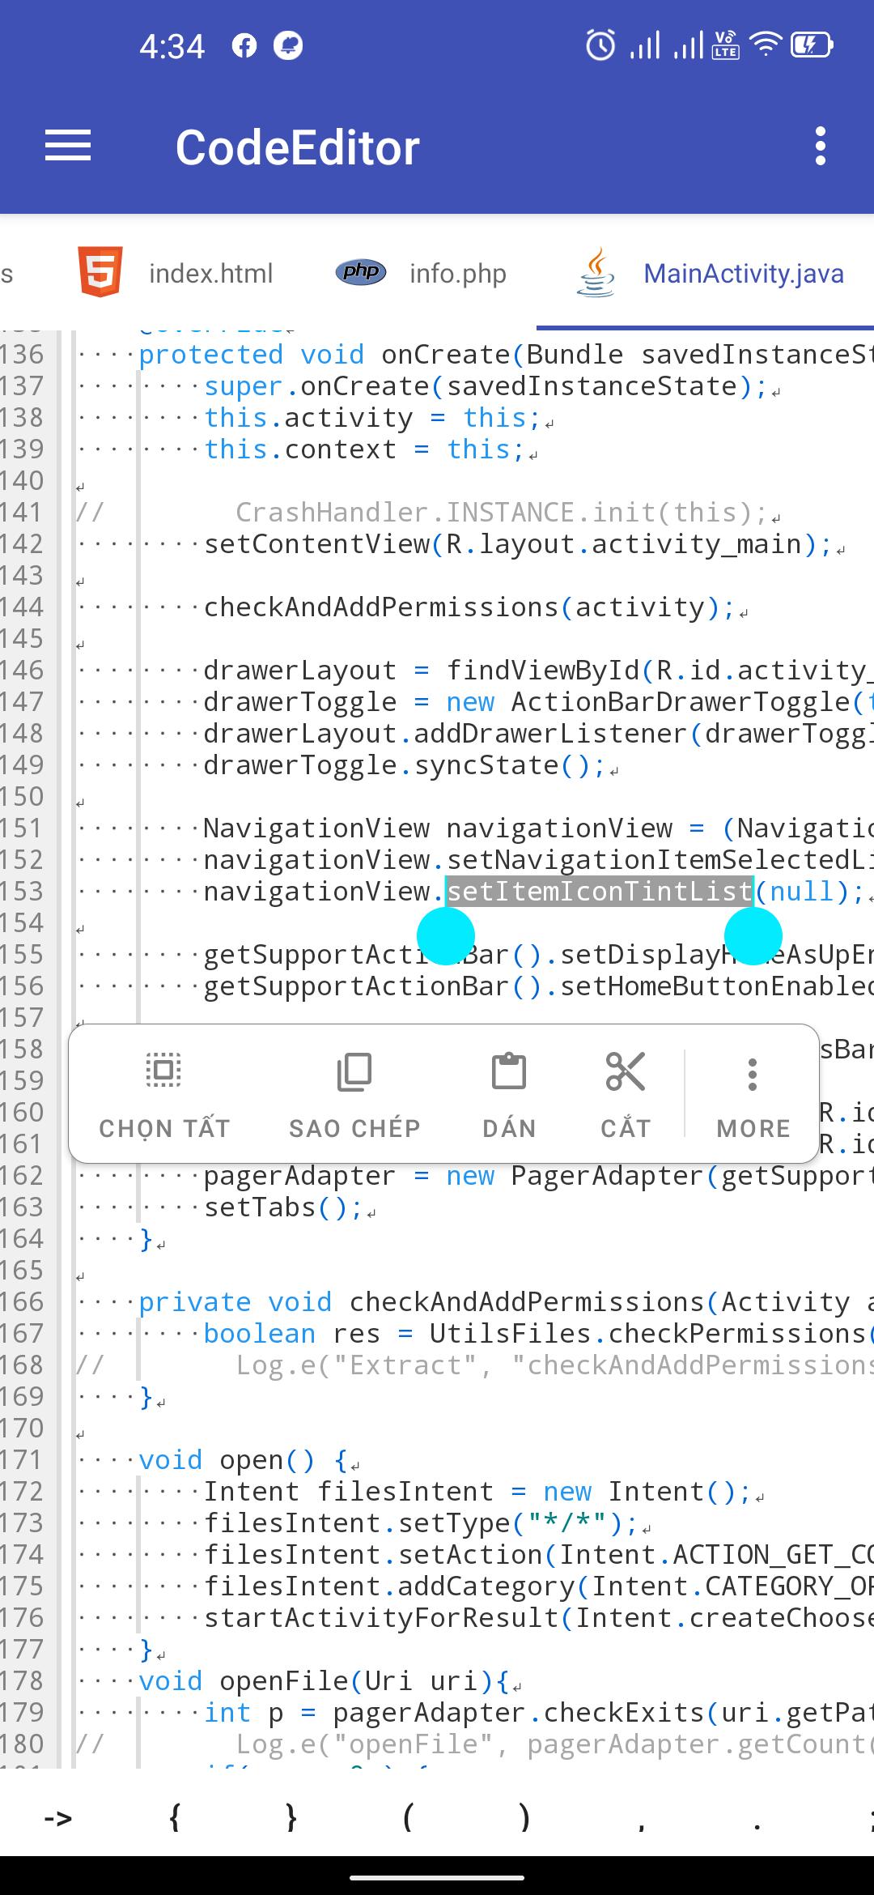Insert the -> symbol from shortcut bar
Image resolution: width=874 pixels, height=1895 pixels.
coord(58,1819)
